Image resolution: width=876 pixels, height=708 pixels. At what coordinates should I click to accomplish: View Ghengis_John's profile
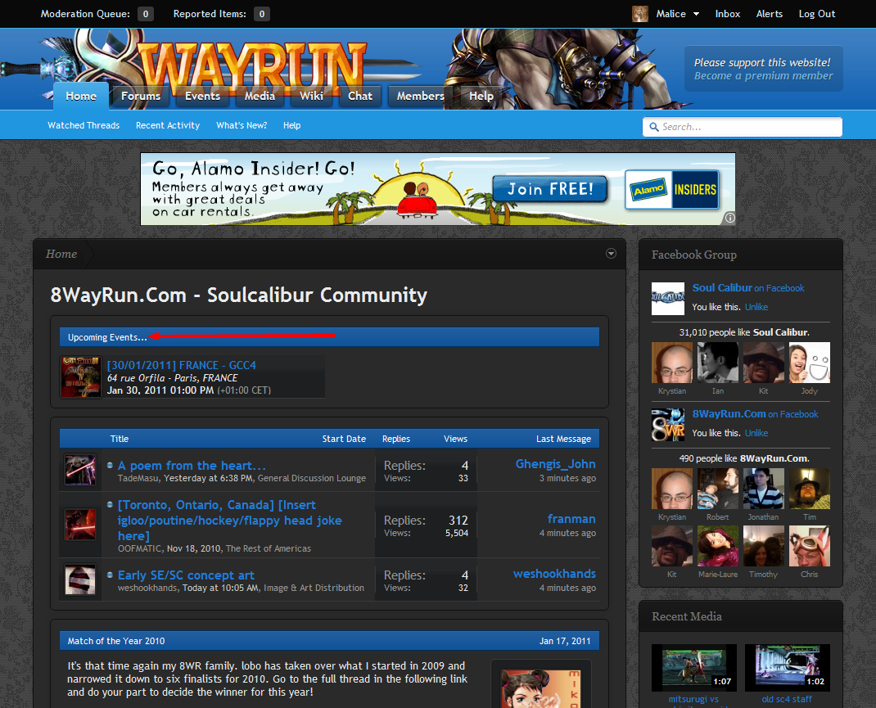(555, 464)
